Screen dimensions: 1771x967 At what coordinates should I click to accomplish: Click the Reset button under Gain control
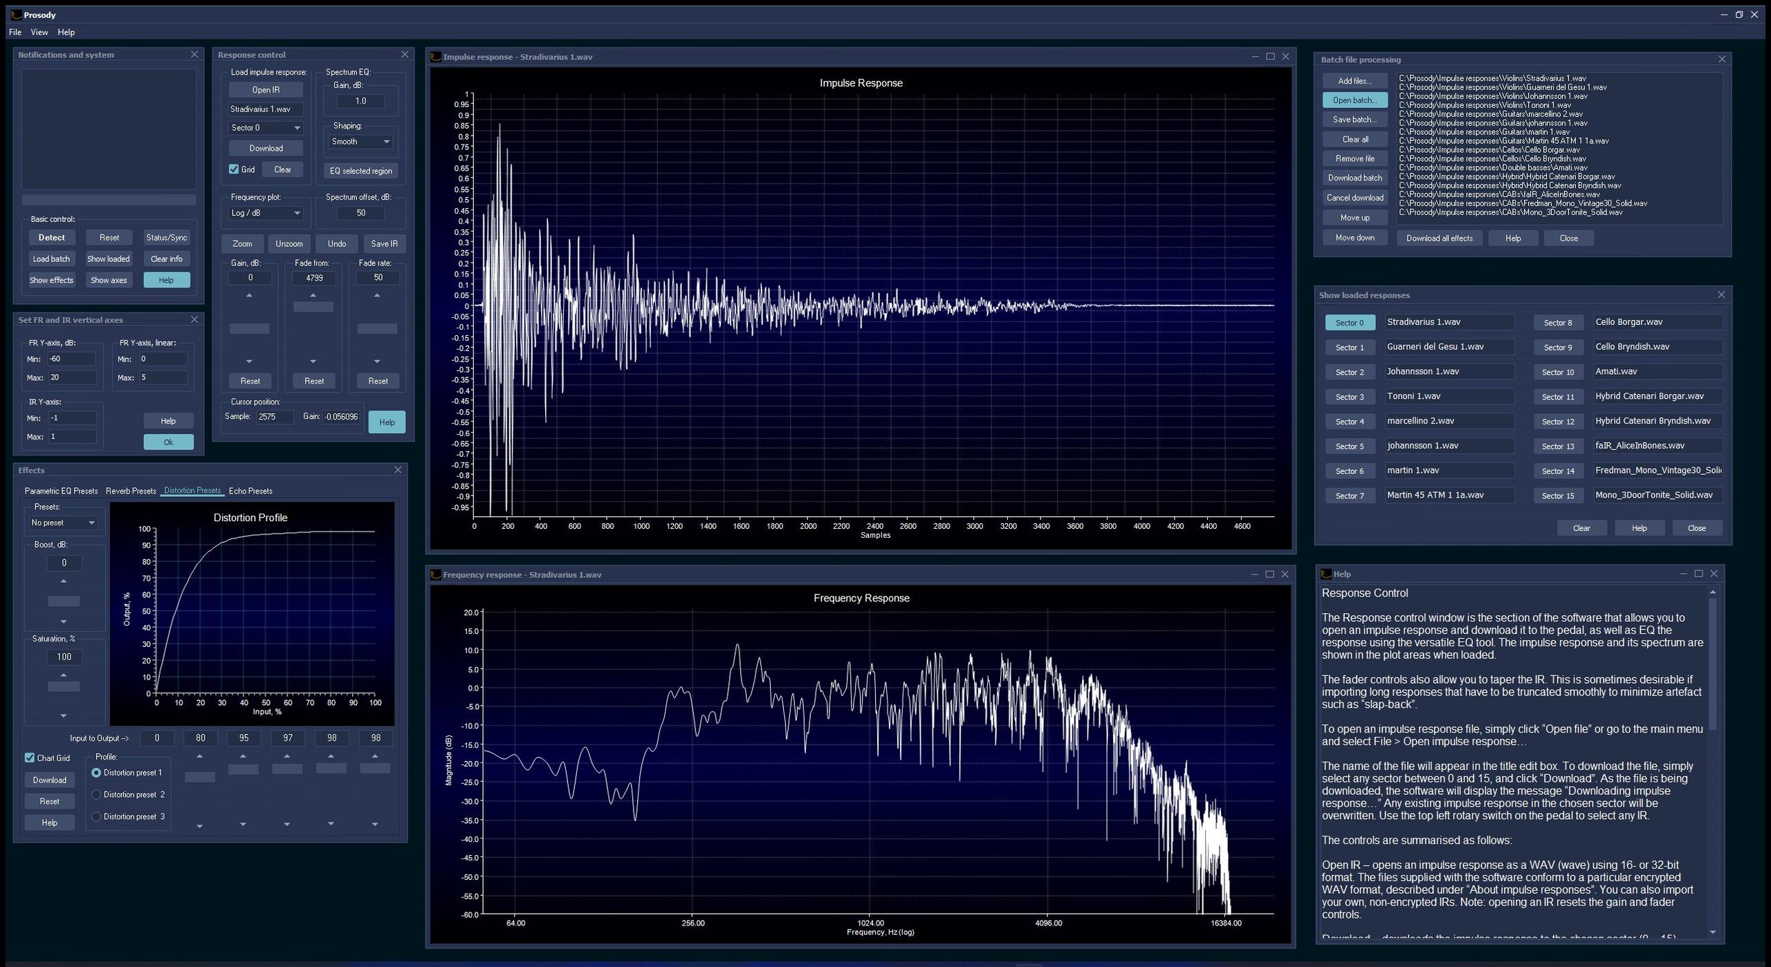[x=250, y=380]
